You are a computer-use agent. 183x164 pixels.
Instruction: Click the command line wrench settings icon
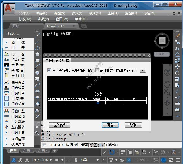[37, 133]
